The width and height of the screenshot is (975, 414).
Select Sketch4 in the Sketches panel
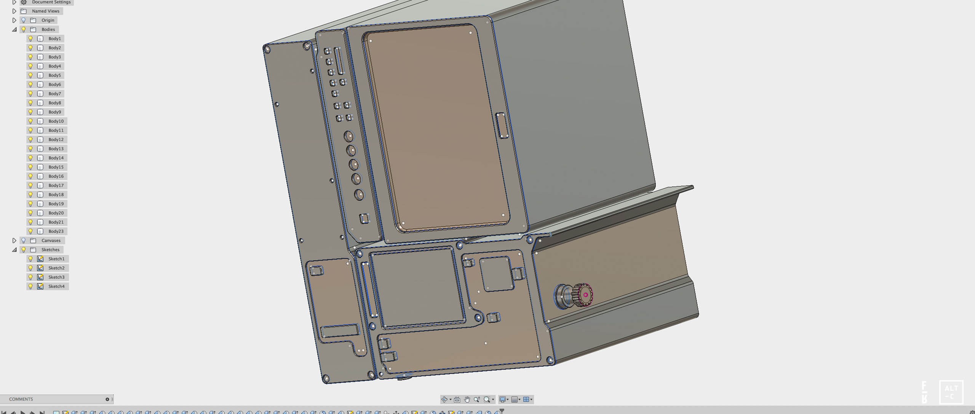[x=57, y=285]
